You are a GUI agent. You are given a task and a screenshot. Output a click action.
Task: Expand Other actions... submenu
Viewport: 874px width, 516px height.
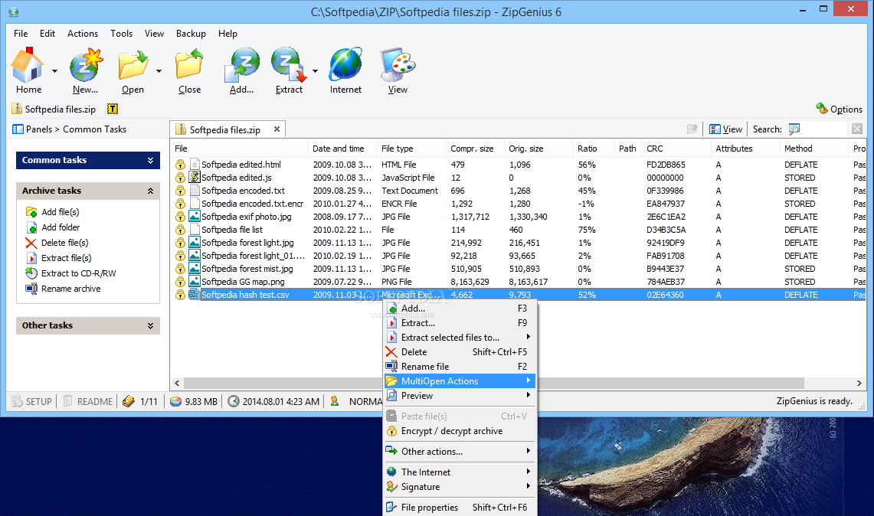(460, 452)
